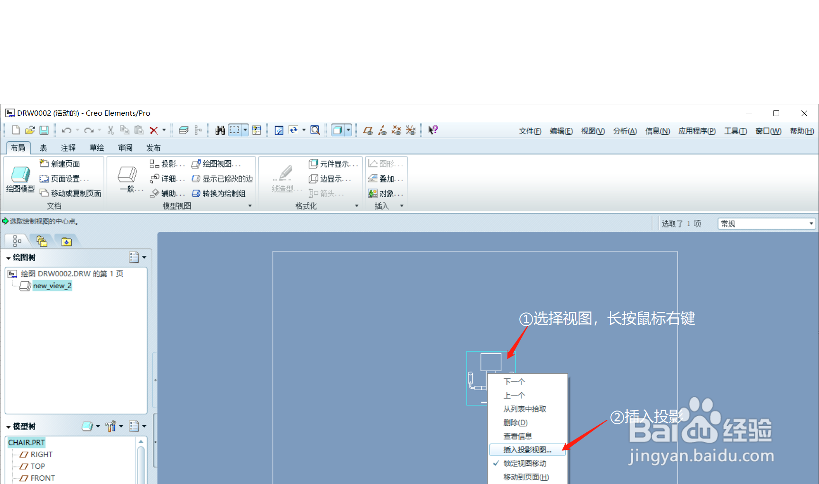Click the 叠加 icon in the 插入 group
The height and width of the screenshot is (484, 819).
[x=385, y=178]
